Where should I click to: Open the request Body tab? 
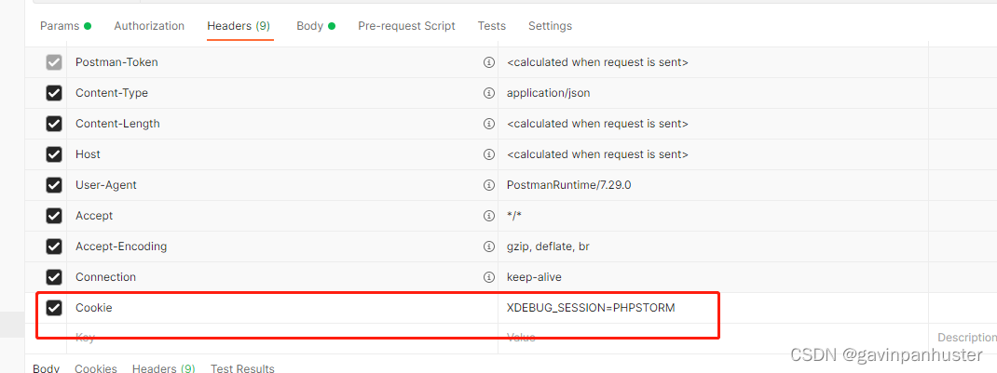(316, 26)
